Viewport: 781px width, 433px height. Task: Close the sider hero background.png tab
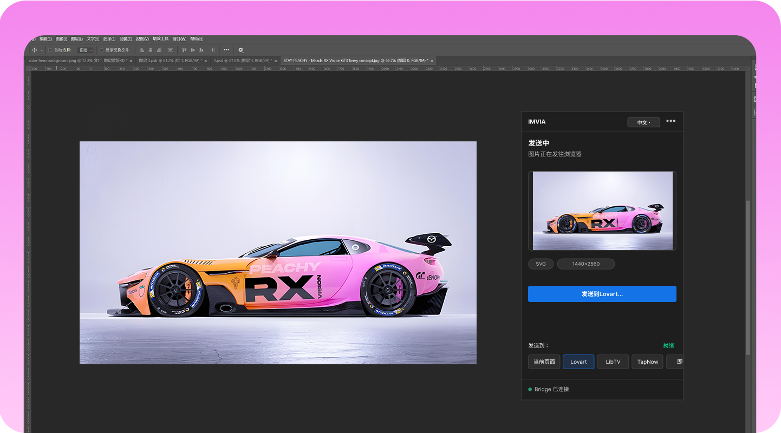click(x=131, y=61)
